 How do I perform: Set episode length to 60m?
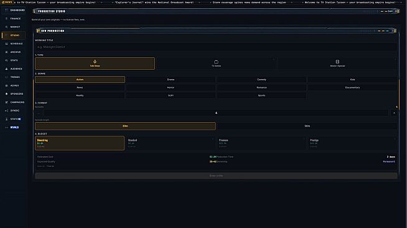tap(307, 126)
